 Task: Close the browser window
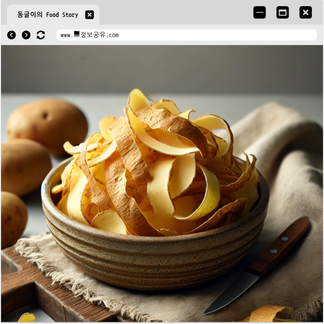click(306, 12)
